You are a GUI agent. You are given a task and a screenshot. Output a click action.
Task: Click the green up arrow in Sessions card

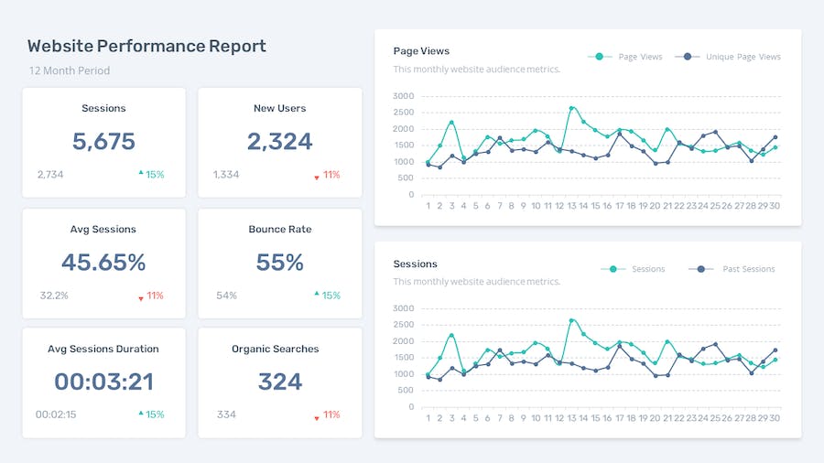point(141,173)
